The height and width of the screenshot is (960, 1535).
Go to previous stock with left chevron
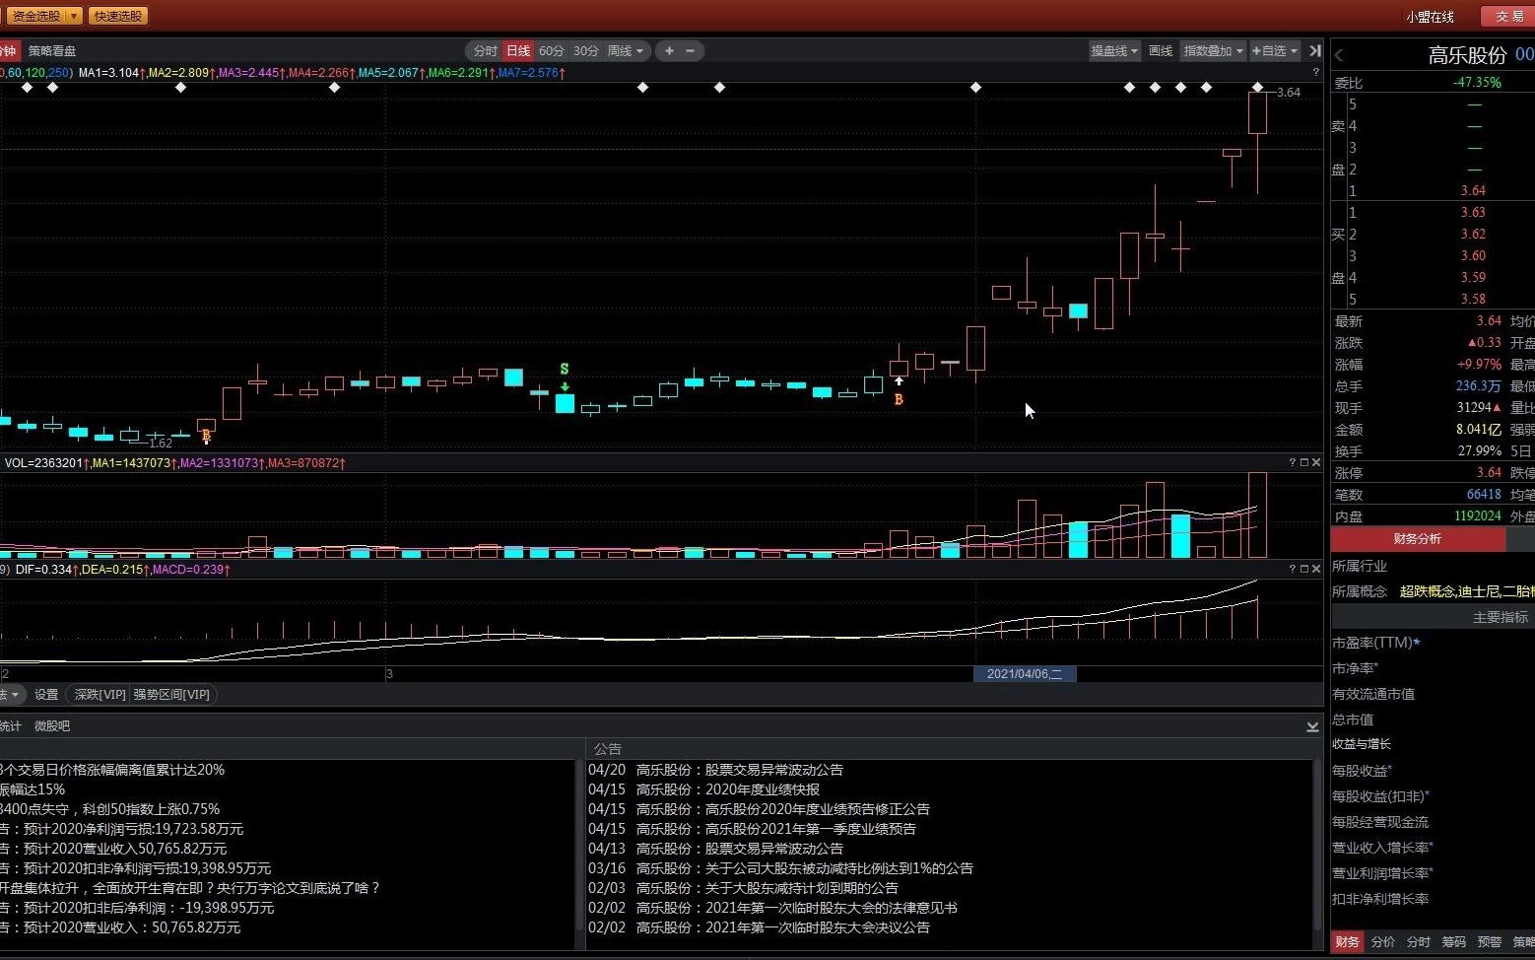tap(1339, 55)
